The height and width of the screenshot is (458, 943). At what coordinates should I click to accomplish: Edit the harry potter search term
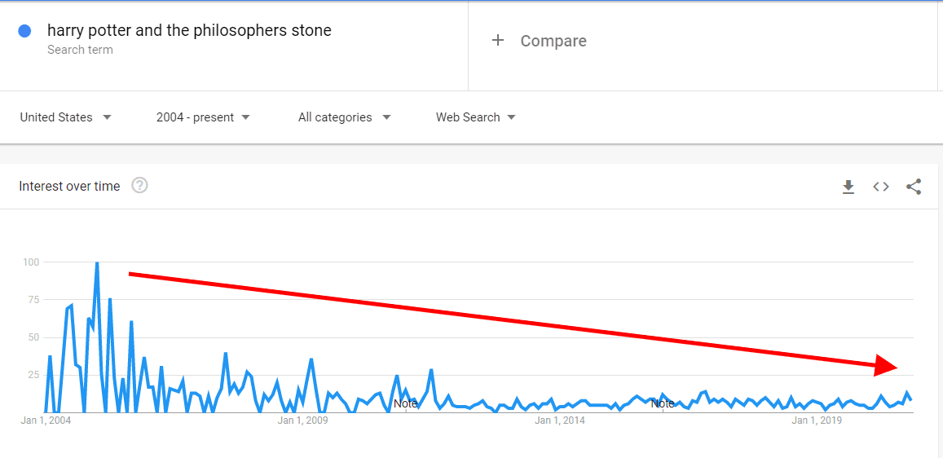pyautogui.click(x=189, y=31)
